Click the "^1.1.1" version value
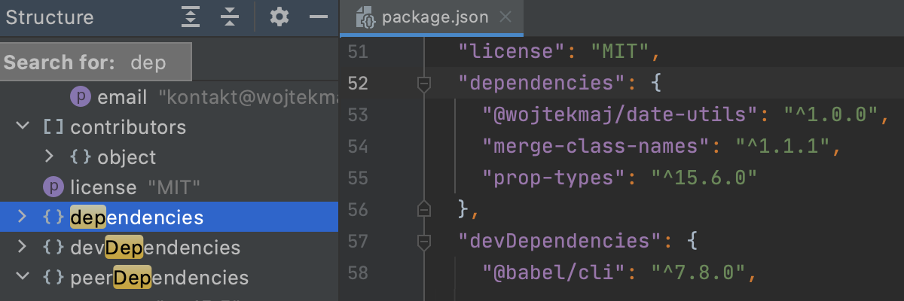This screenshot has width=904, height=301. click(782, 147)
